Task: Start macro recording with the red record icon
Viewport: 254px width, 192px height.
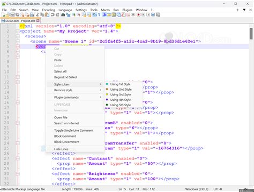Action: (x=138, y=15)
